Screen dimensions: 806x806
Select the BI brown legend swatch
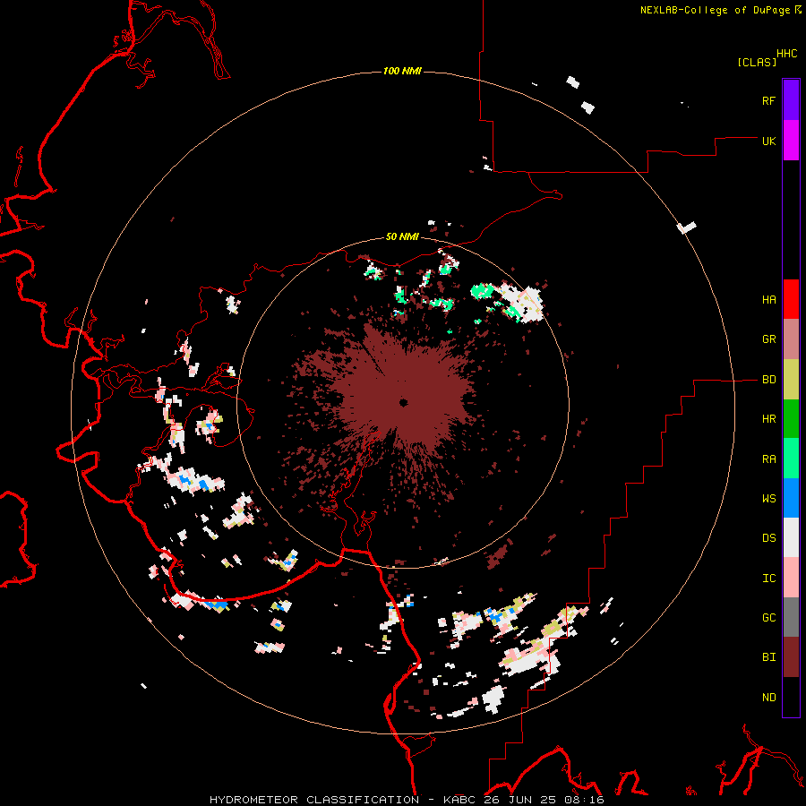click(x=791, y=657)
